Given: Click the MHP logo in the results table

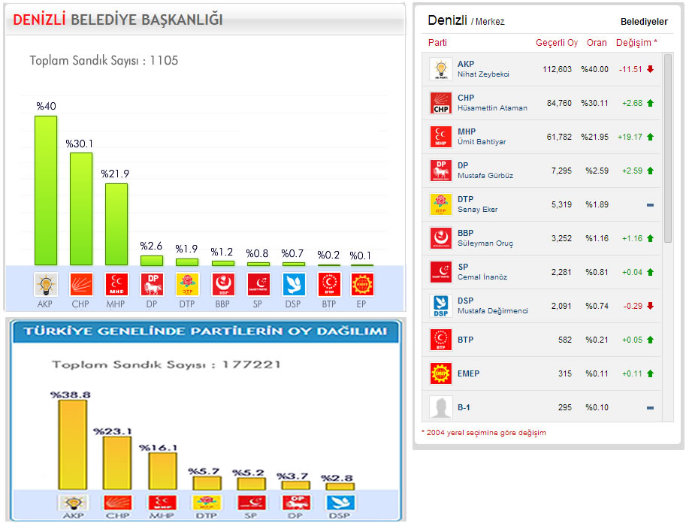Looking at the screenshot, I should [441, 137].
